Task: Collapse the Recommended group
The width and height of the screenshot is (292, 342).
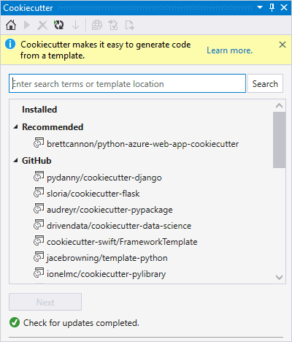Action: click(16, 126)
